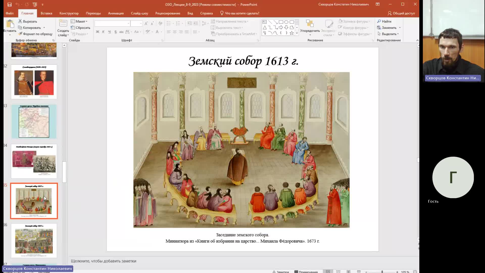This screenshot has height=273, width=485.
Task: Click to add notes (Щелкните, чтобы добавить заметки)
Action: click(x=103, y=261)
